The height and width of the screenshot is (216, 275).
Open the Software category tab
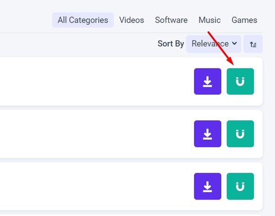point(171,20)
